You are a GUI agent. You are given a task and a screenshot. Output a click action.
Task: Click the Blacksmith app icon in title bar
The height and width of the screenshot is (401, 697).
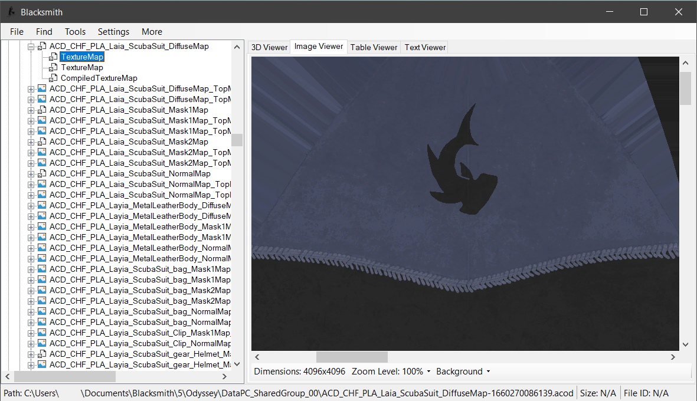point(12,12)
